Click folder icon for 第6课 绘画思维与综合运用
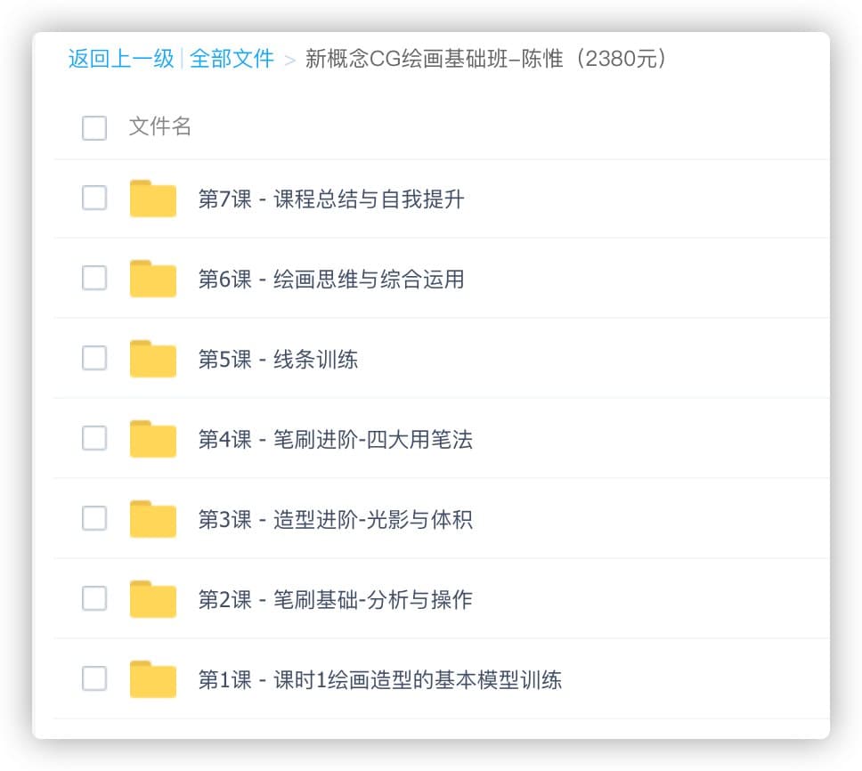This screenshot has height=771, width=862. tap(152, 279)
